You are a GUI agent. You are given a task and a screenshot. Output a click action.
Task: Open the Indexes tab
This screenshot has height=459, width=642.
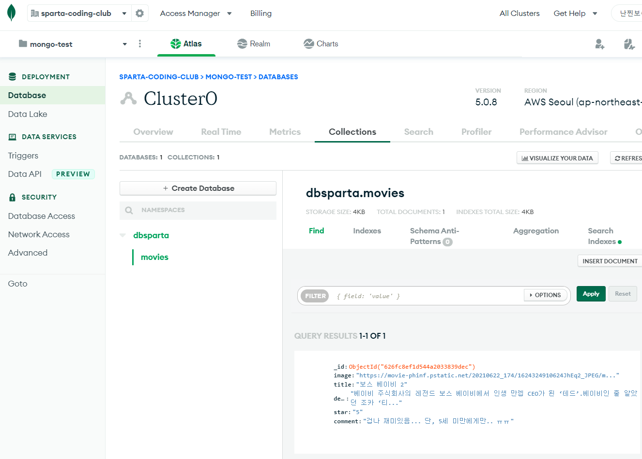pos(367,231)
